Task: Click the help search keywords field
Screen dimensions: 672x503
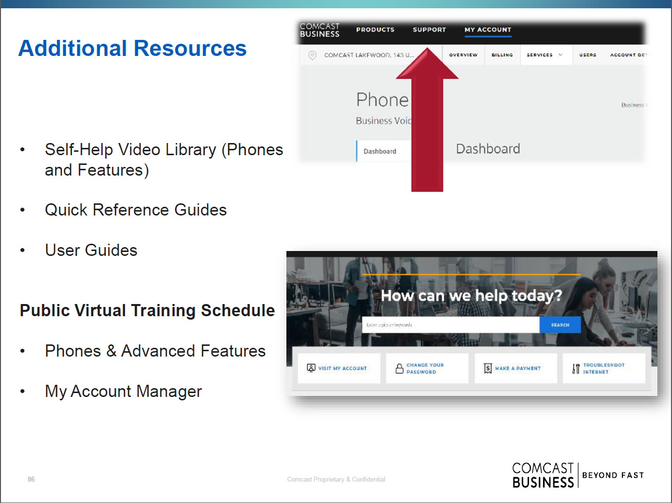Action: pyautogui.click(x=451, y=325)
